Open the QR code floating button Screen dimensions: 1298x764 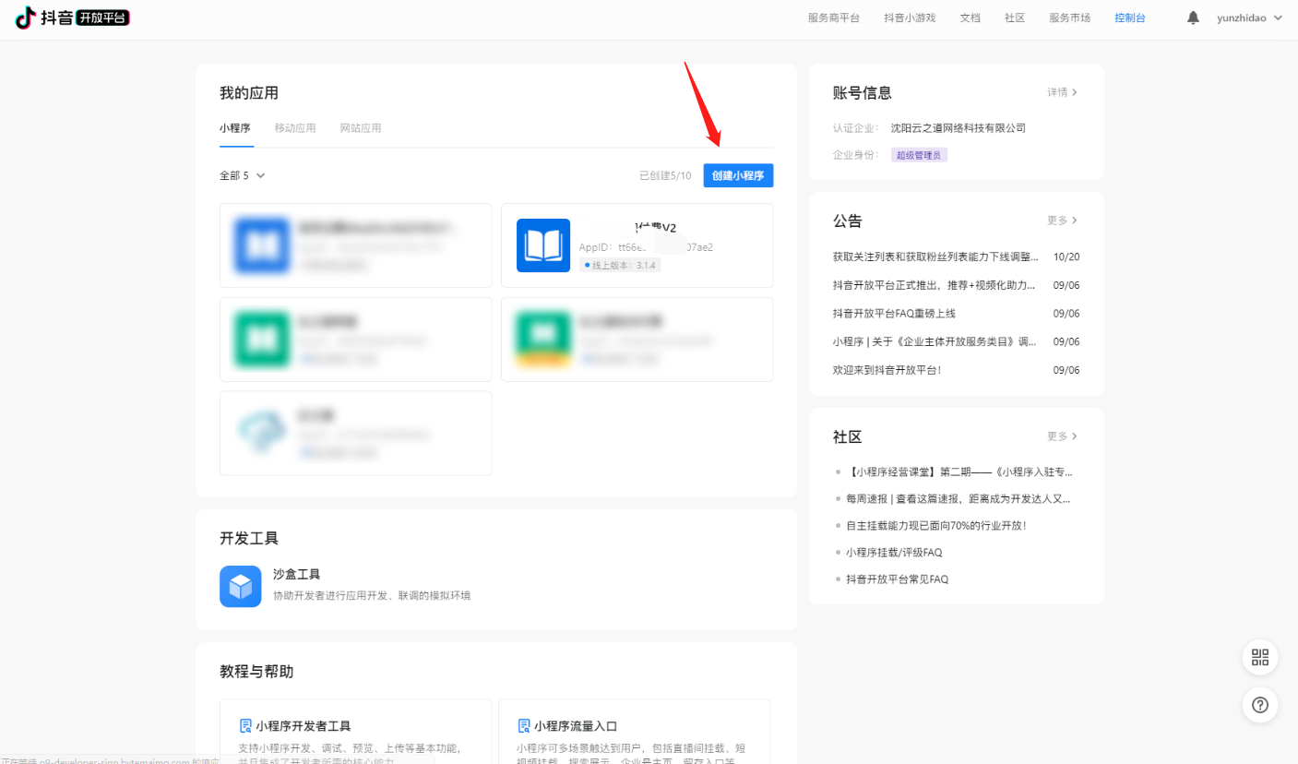[1260, 657]
